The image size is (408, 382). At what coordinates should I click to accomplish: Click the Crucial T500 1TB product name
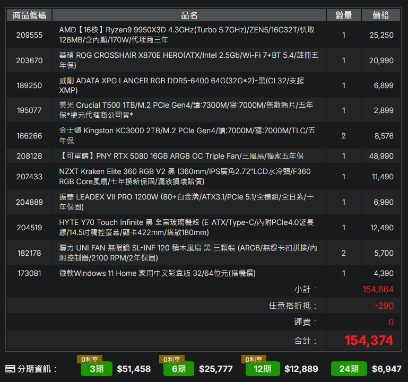[x=186, y=110]
